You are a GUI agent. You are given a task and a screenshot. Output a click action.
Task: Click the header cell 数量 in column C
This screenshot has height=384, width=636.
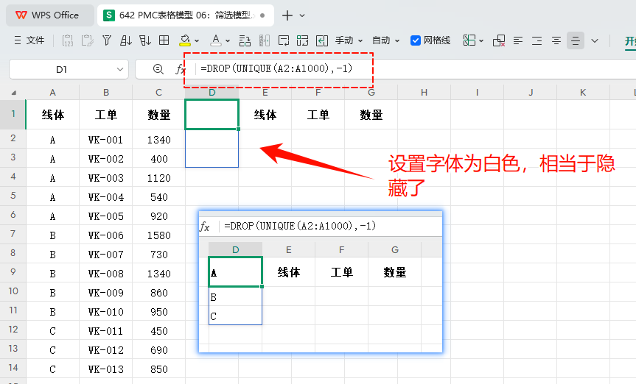[159, 115]
